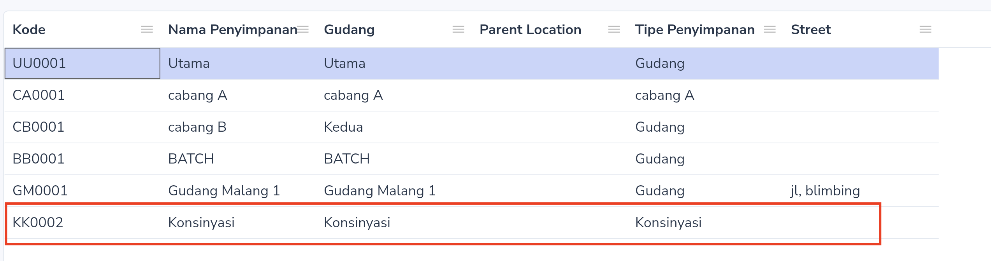Select the UU0001 code cell
The image size is (991, 261).
click(83, 63)
